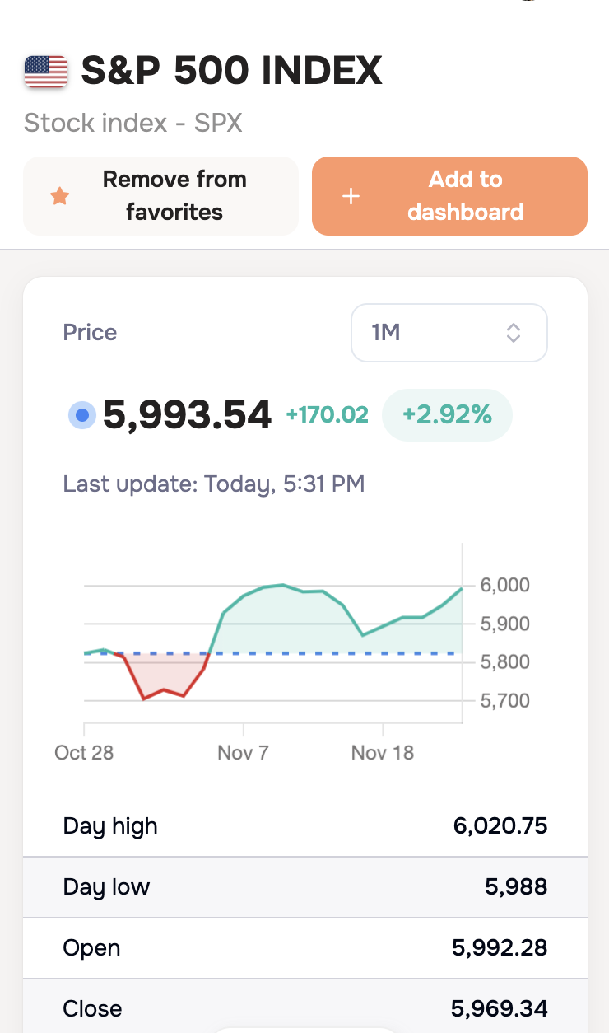This screenshot has width=609, height=1033.
Task: Remove S&P 500 from favorites
Action: [160, 196]
